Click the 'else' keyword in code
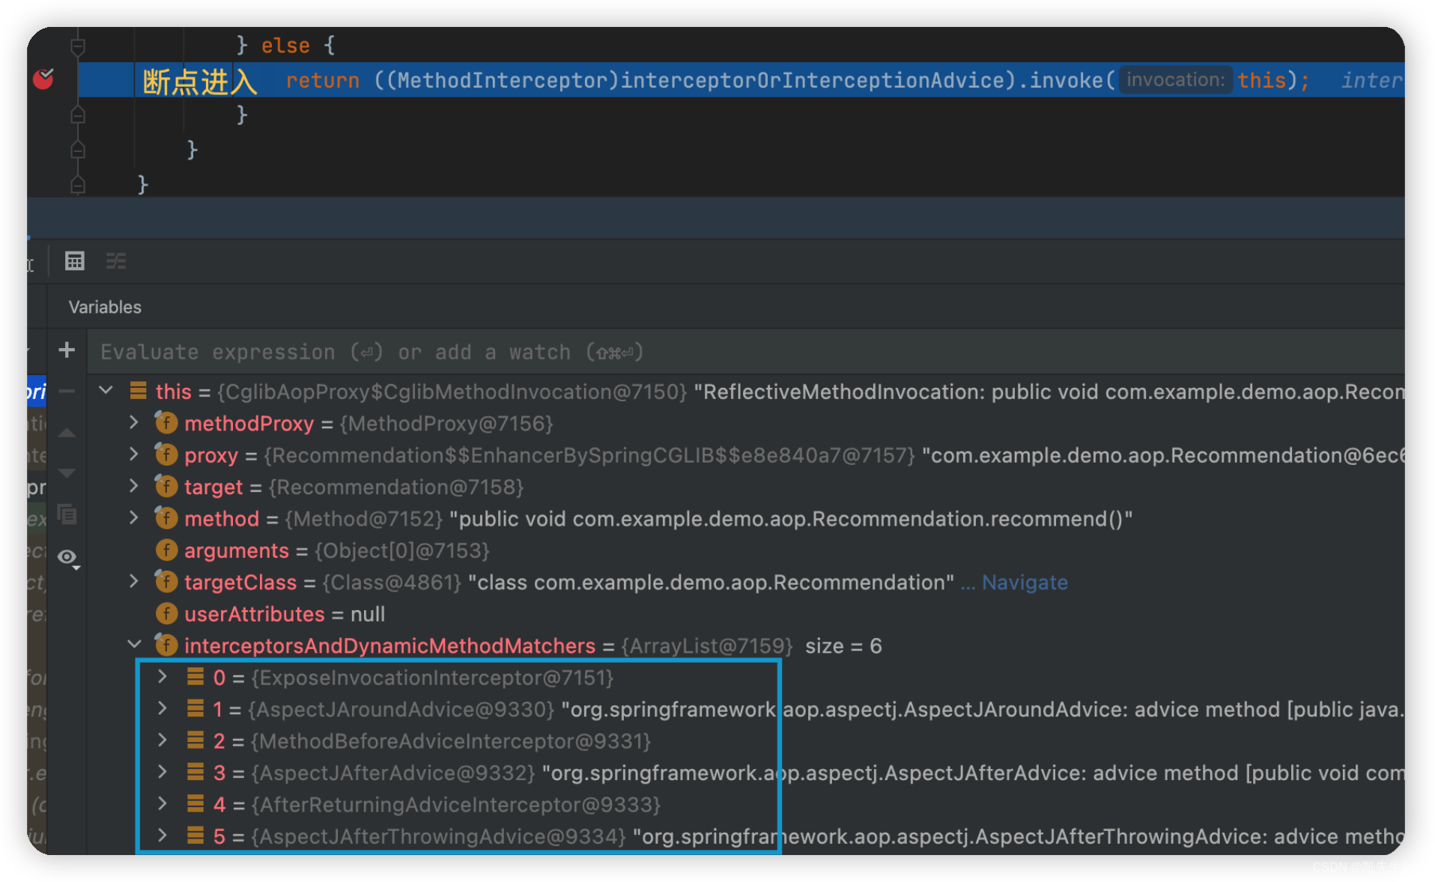The image size is (1435, 882). (285, 46)
